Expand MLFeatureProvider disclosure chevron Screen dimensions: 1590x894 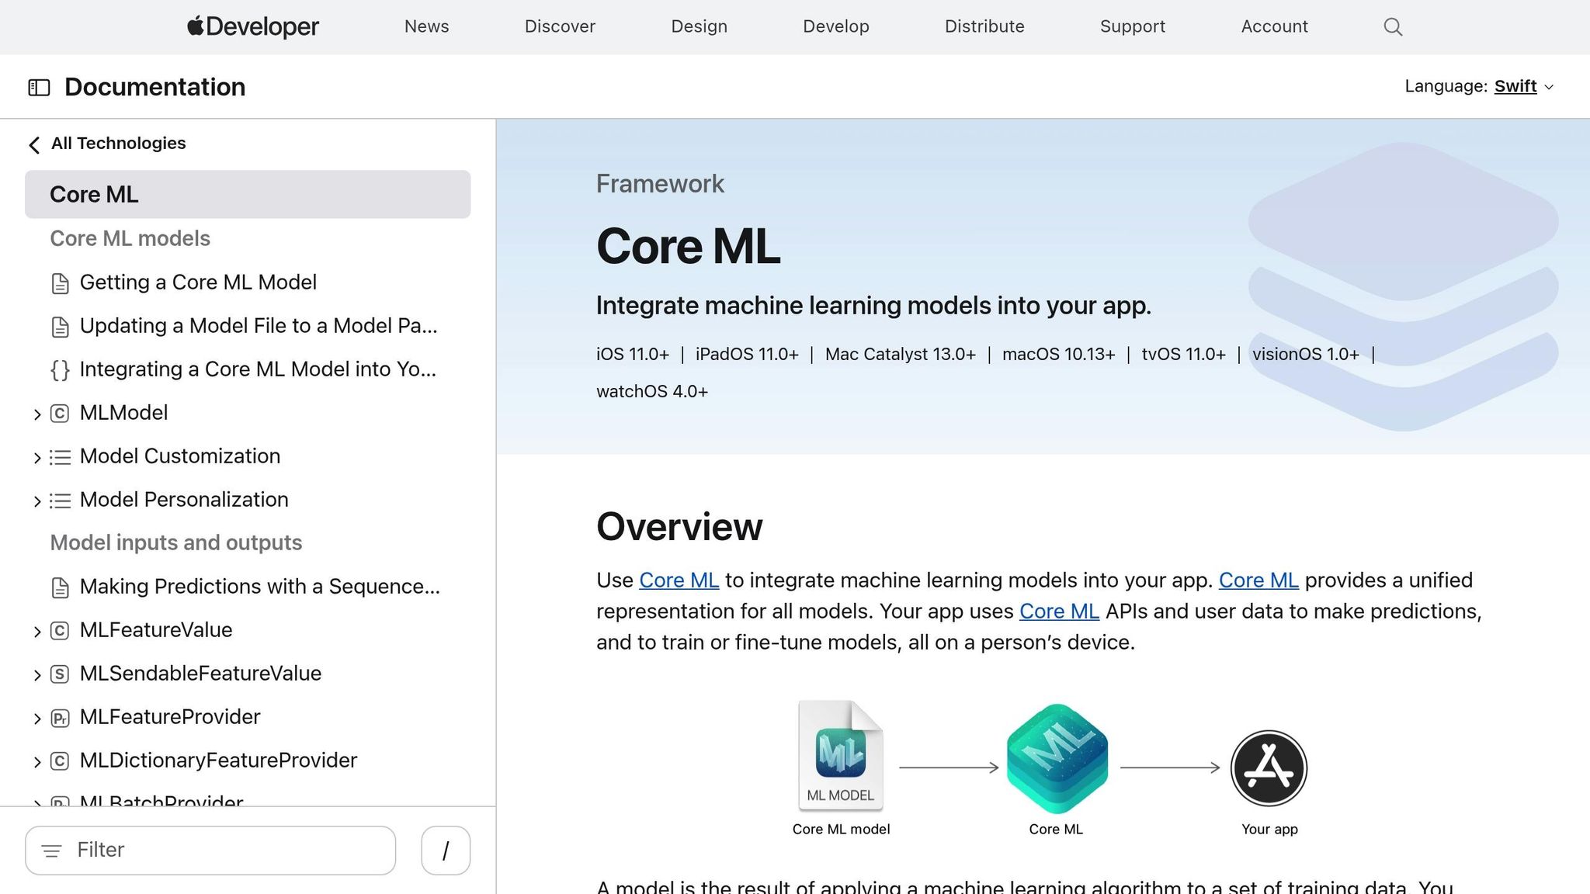coord(36,719)
